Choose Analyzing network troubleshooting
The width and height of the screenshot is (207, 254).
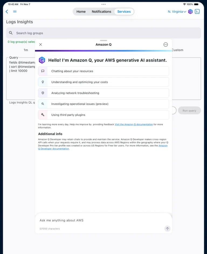103,93
